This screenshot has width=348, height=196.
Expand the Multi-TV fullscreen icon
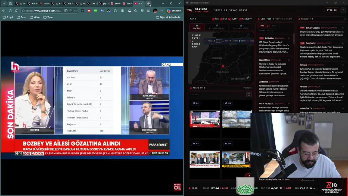click(249, 94)
